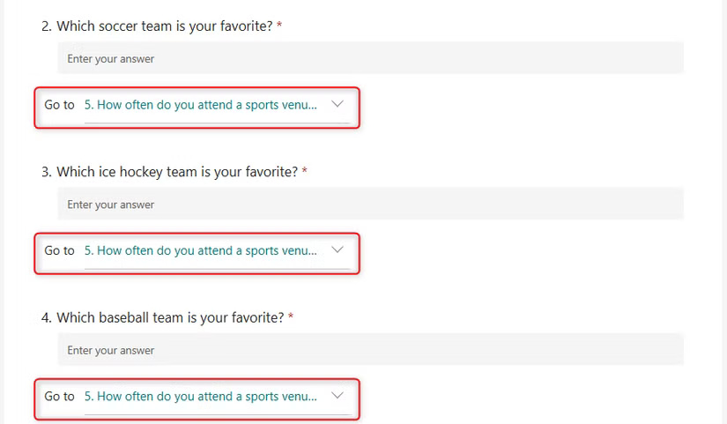Click the question number 2 beside the soccer question
The width and height of the screenshot is (727, 424).
tap(46, 26)
